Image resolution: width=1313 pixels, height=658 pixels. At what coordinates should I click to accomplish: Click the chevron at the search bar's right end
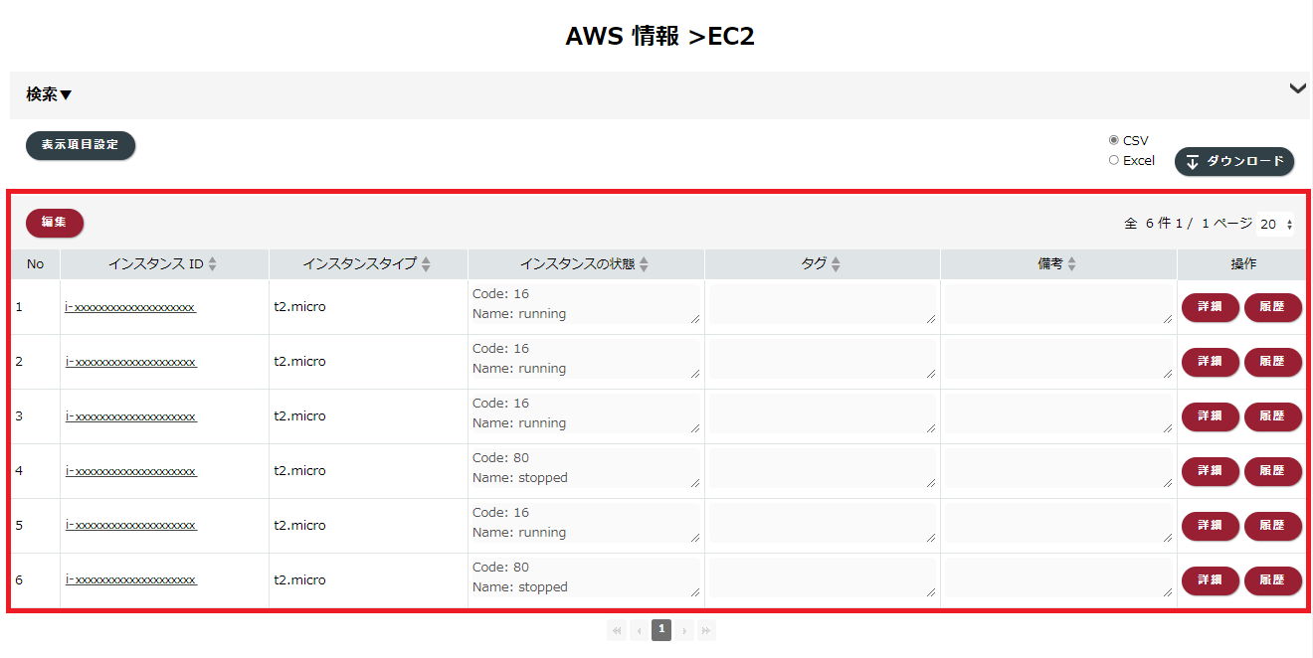[1297, 88]
